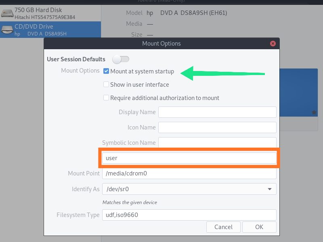Click the Filesystem Type udf,iso9660 field

[189, 215]
